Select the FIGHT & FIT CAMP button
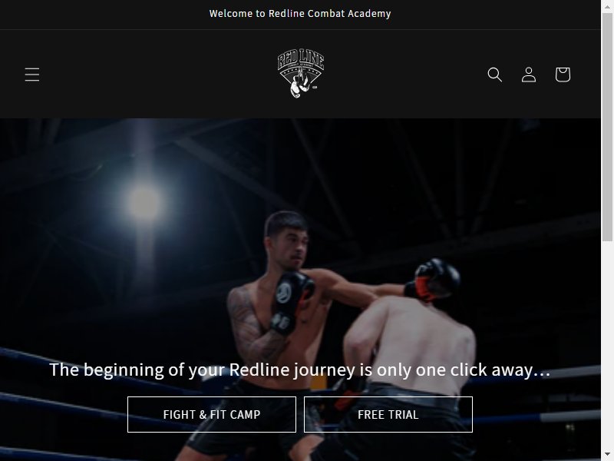The height and width of the screenshot is (461, 614). pyautogui.click(x=212, y=414)
